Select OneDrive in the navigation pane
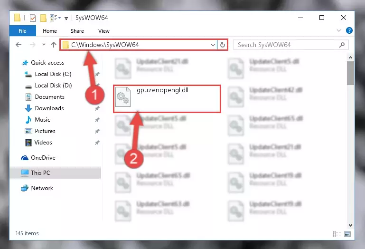 [x=43, y=158]
